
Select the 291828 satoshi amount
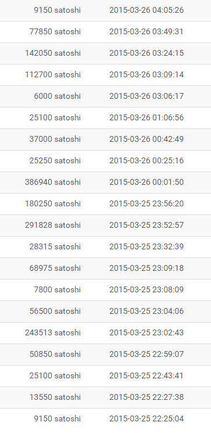pyautogui.click(x=53, y=226)
